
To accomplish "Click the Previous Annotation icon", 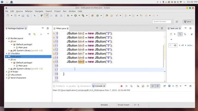I will [133, 15].
